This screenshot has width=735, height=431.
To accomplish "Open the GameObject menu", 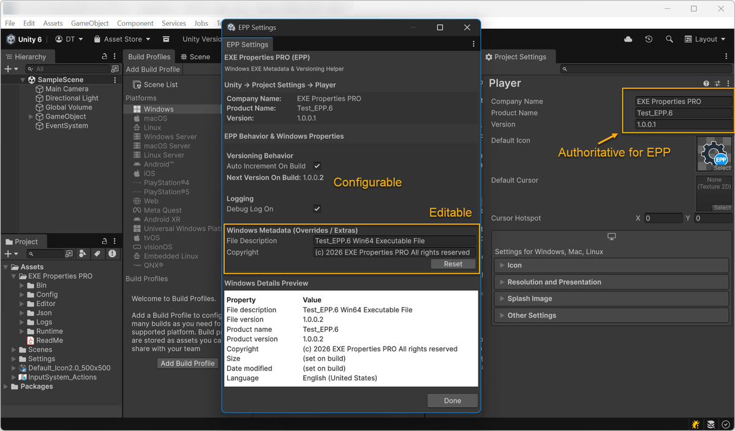I will point(89,23).
